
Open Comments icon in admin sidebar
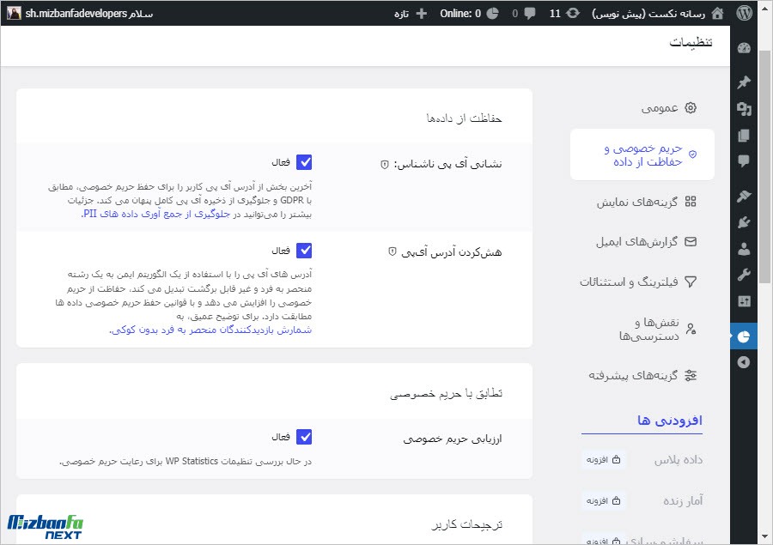point(744,160)
